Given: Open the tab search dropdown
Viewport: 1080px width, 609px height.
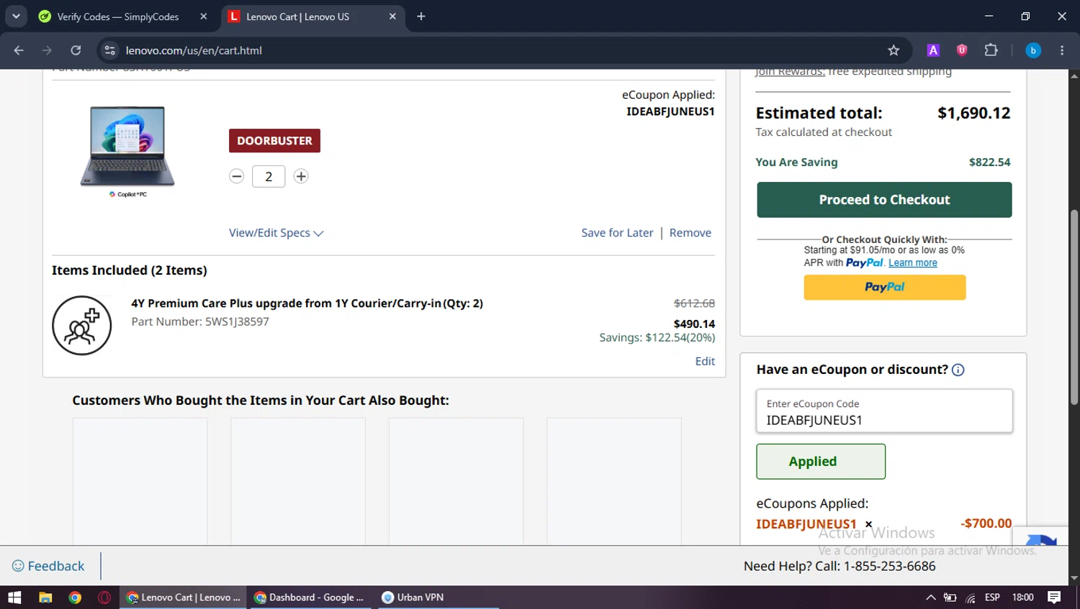Looking at the screenshot, I should [16, 16].
